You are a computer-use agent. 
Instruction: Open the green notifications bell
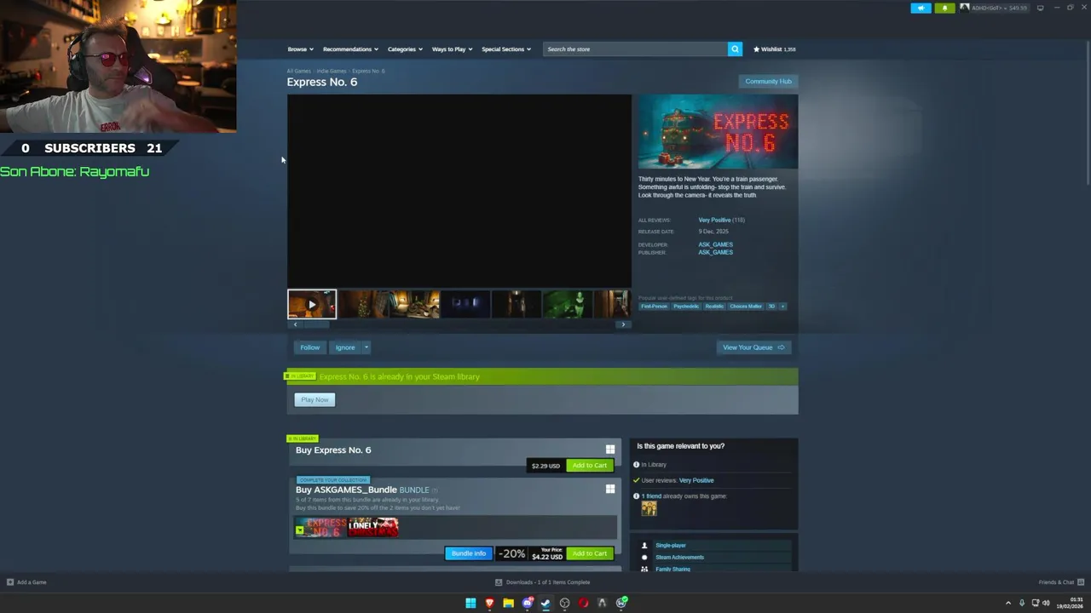[x=944, y=8]
